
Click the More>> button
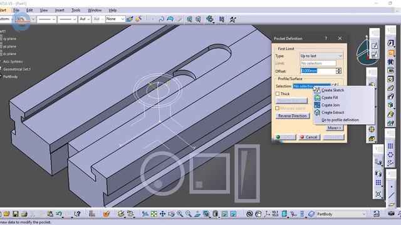pos(335,127)
